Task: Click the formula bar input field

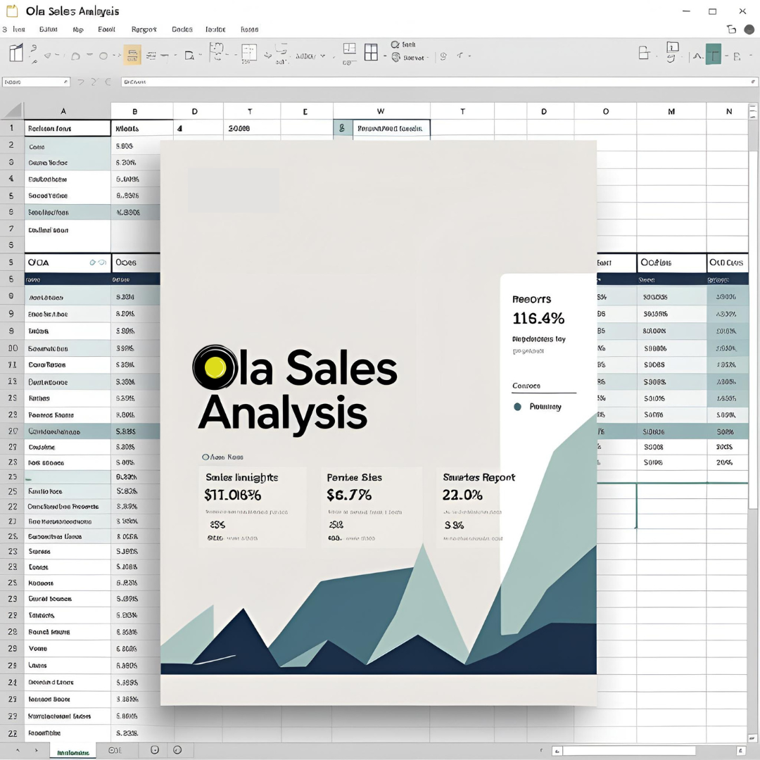Action: [x=439, y=82]
